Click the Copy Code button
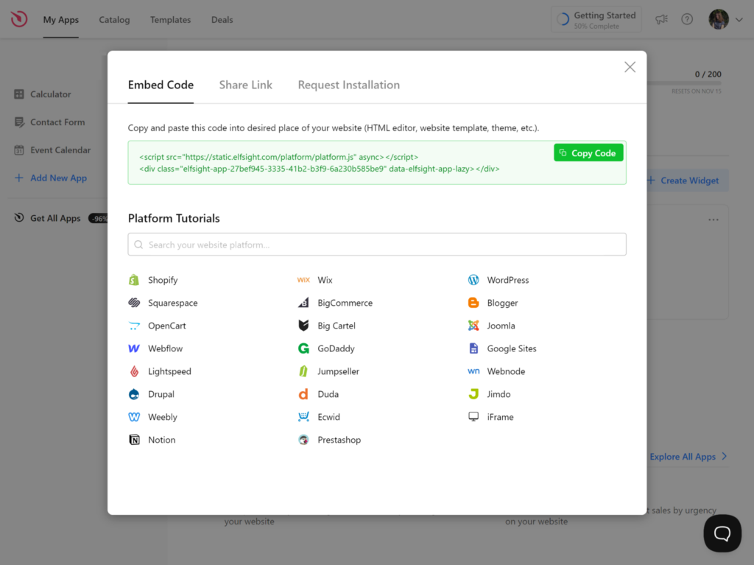This screenshot has width=754, height=565. pos(588,152)
